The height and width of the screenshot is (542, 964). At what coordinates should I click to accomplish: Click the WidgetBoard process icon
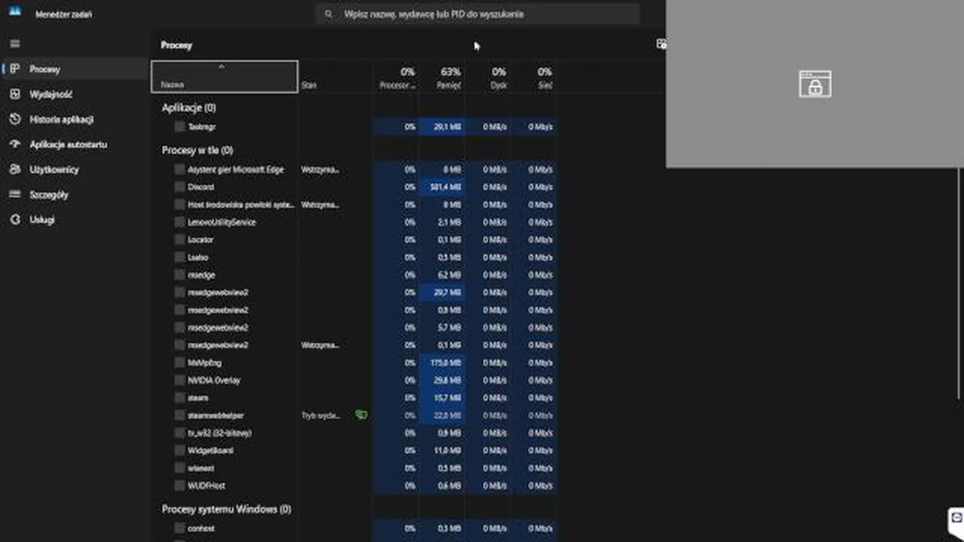[179, 450]
